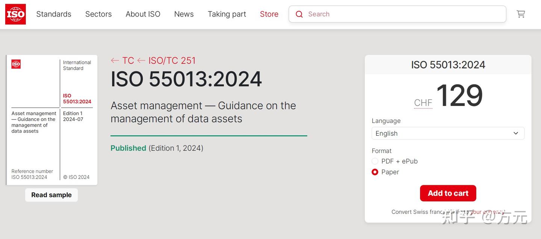Click the arrow before ISO/TC 251

[141, 61]
